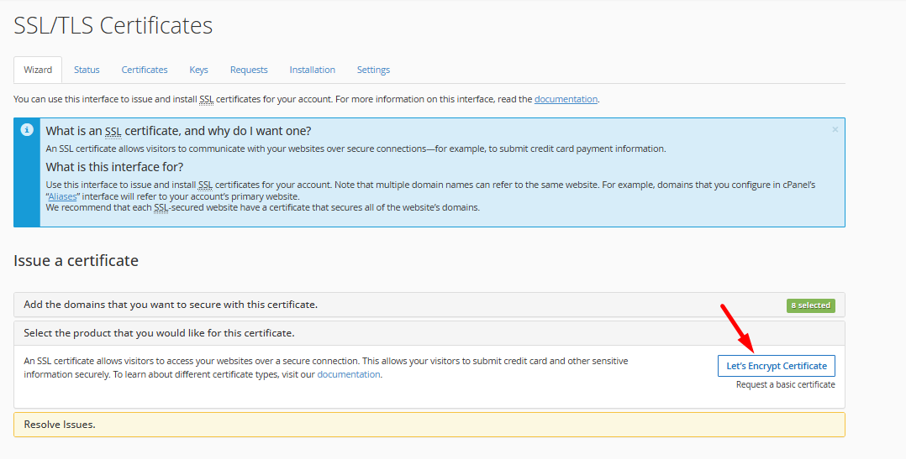This screenshot has width=906, height=459.
Task: Go to the Certificates tab
Action: coord(145,70)
